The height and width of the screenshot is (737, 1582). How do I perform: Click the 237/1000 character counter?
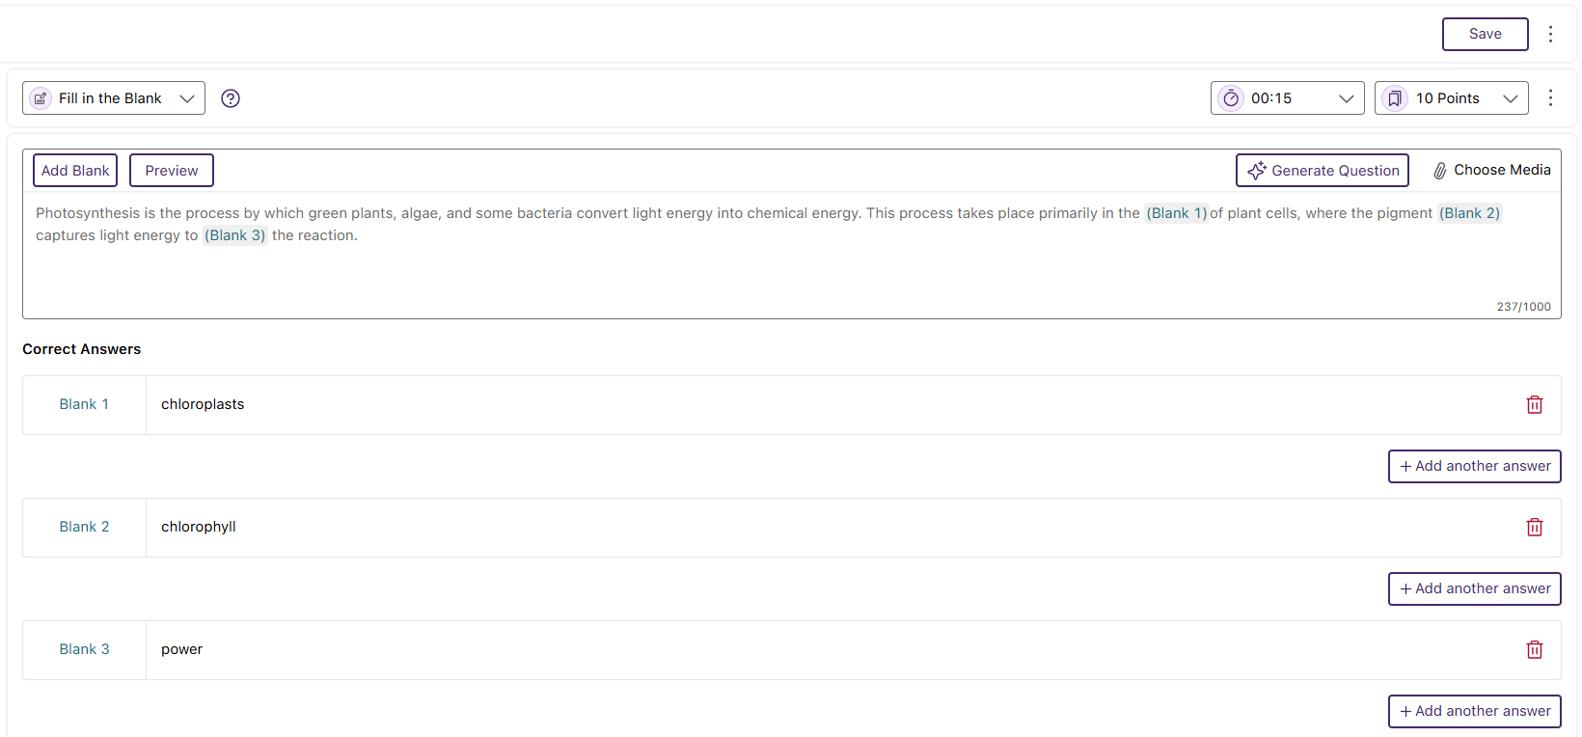tap(1524, 307)
